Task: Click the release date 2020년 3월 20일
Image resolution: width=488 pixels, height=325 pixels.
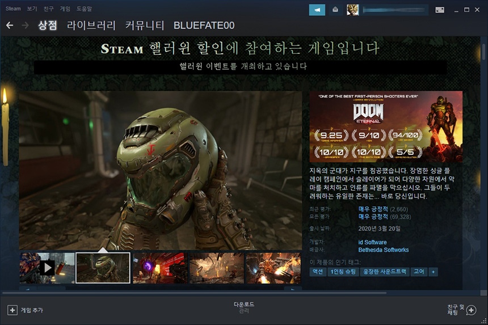Action: 380,229
